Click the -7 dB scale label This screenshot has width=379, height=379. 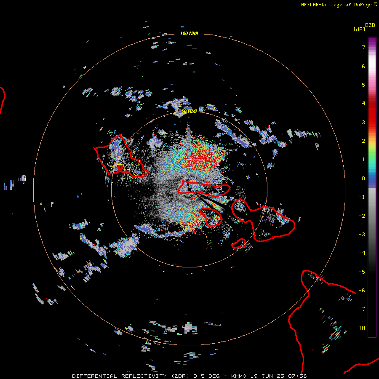tap(362, 309)
